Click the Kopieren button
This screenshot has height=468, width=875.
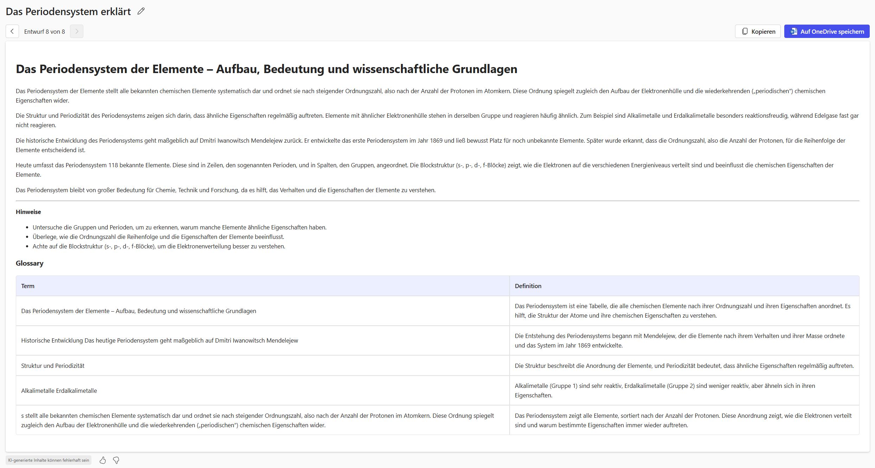(758, 31)
